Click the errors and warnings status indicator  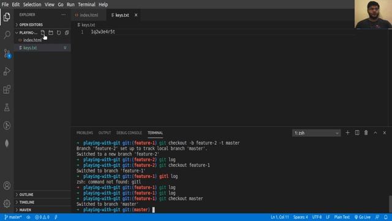42,217
